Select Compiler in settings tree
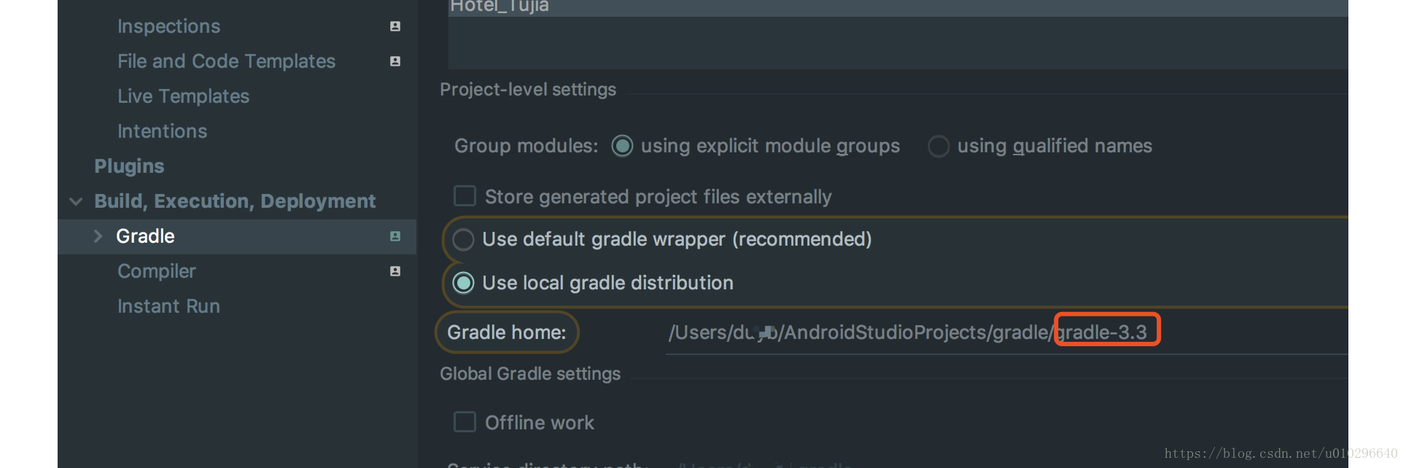 pos(156,271)
